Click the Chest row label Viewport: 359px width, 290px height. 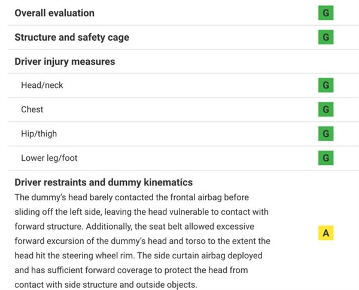[32, 109]
